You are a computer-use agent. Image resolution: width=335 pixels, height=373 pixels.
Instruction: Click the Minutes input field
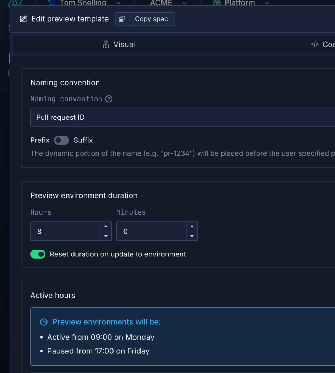pyautogui.click(x=151, y=232)
